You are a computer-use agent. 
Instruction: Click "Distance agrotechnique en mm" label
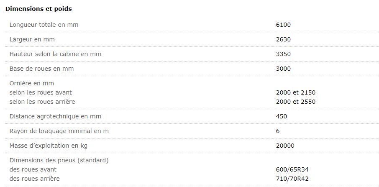[x=55, y=116]
